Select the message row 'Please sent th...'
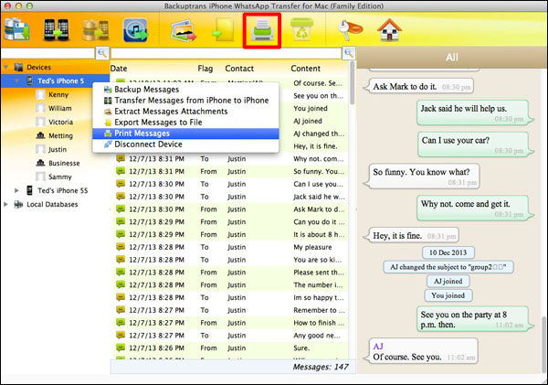Image resolution: width=548 pixels, height=385 pixels. coord(230,273)
